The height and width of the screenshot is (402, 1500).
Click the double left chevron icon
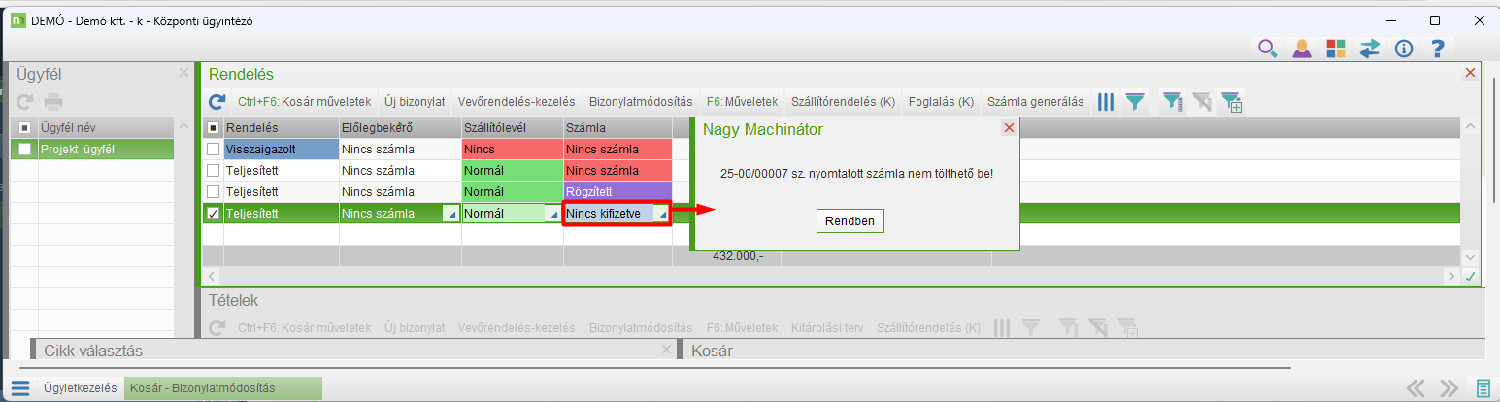click(1416, 388)
